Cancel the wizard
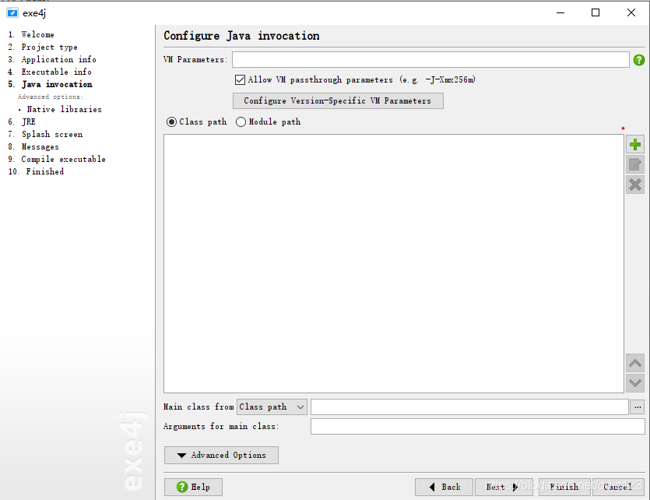Screen dimensions: 650x500 618,487
